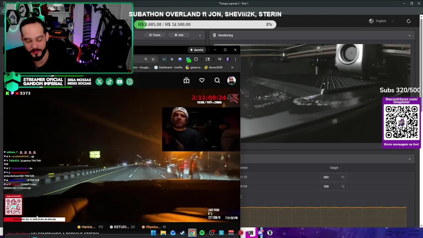Open Discord from taskbar
This screenshot has width=423, height=238.
(x=260, y=233)
